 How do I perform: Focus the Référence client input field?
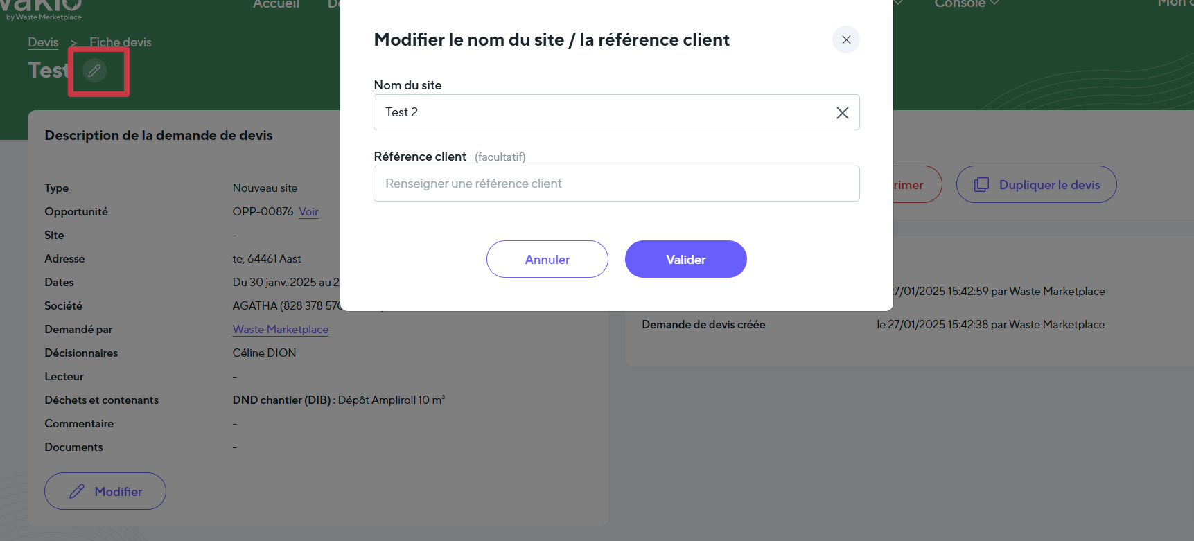point(616,184)
